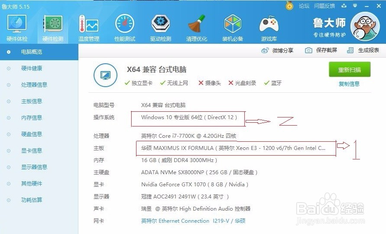The image size is (386, 234).
Task: Click the 无线上网 feature indicator
Action: click(174, 83)
